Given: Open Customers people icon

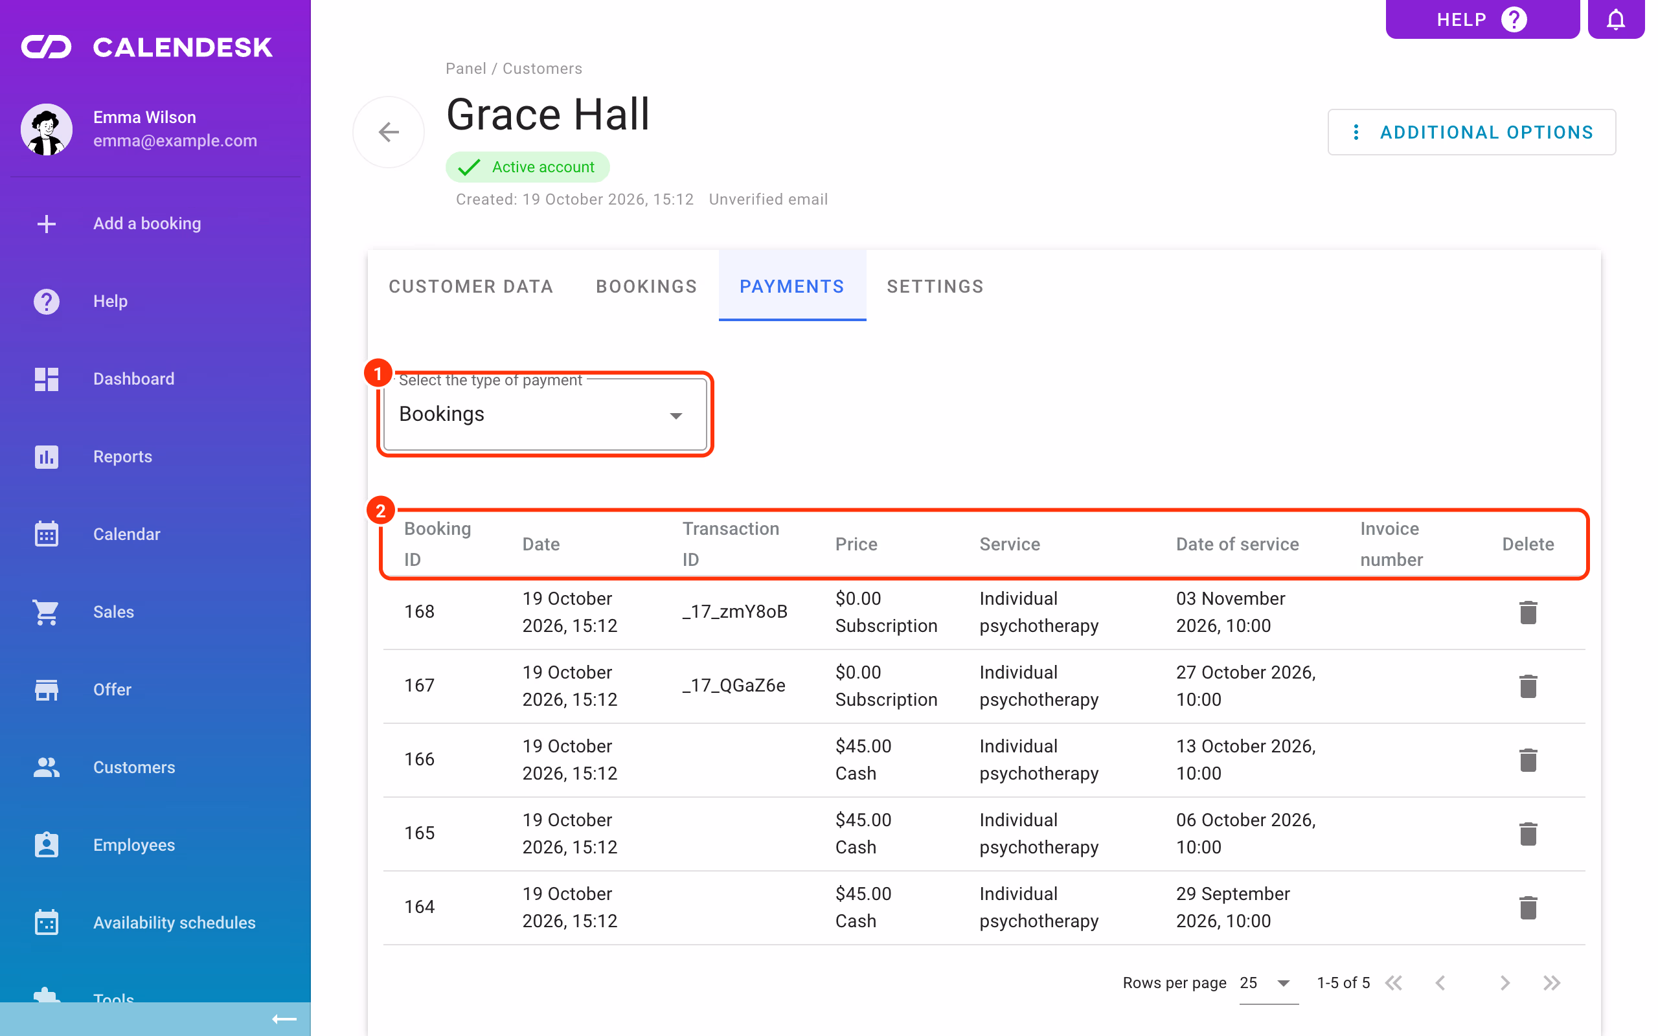Looking at the screenshot, I should pyautogui.click(x=47, y=767).
